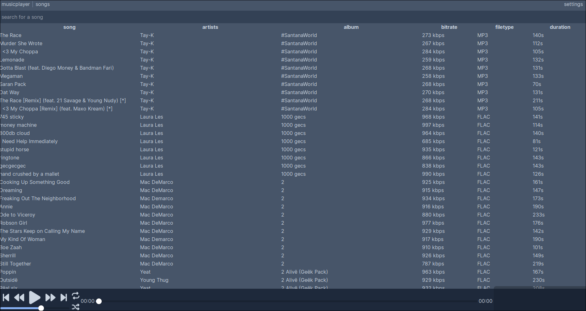The height and width of the screenshot is (311, 586).
Task: Select the song 800db cloud
Action: (15, 133)
